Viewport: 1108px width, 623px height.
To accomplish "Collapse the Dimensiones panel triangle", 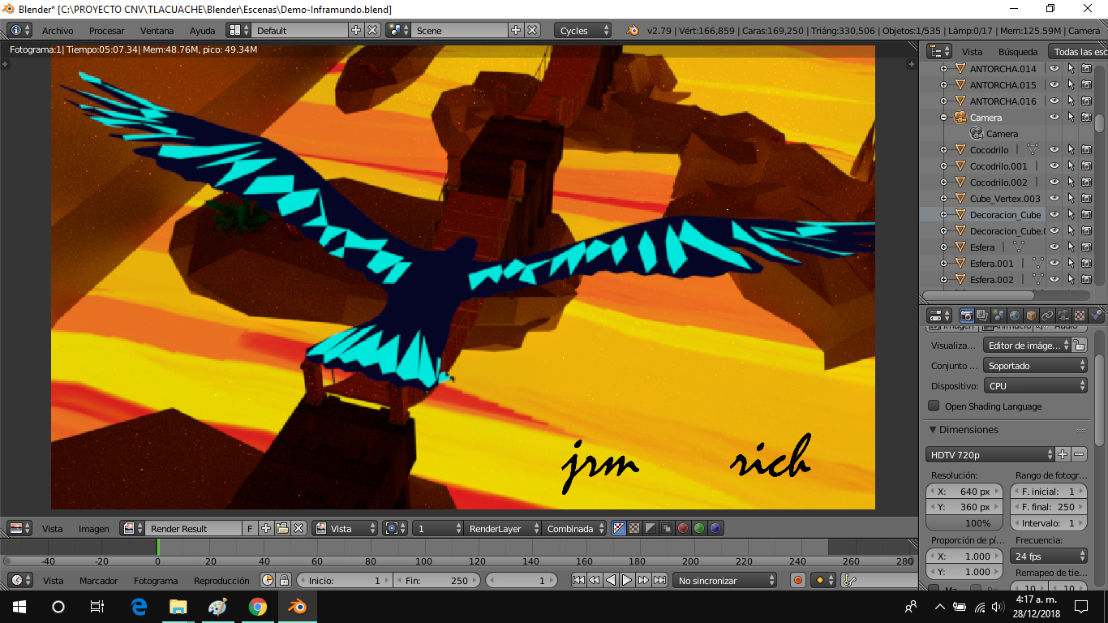I will [x=933, y=430].
